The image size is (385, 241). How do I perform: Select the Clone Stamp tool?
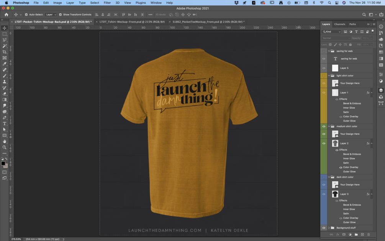pyautogui.click(x=5, y=82)
